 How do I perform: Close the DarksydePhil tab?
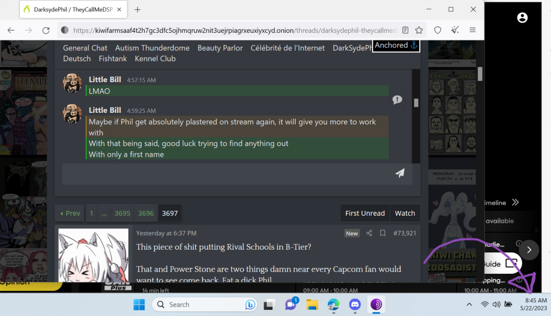(x=119, y=9)
